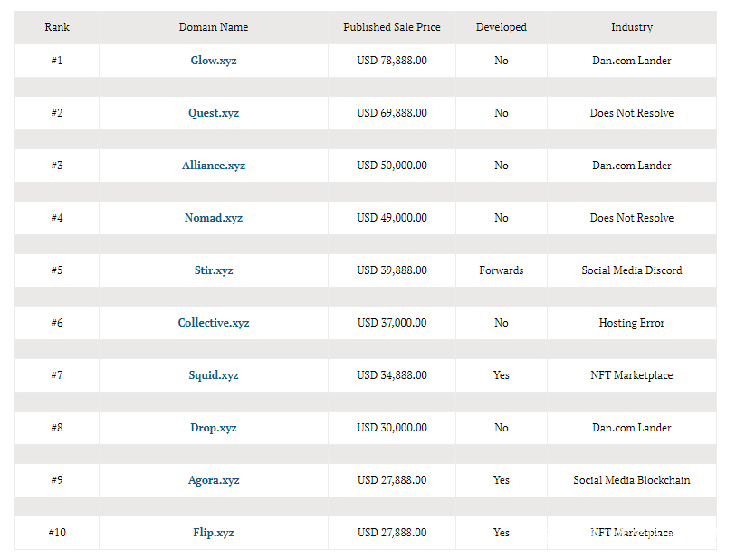Open the Drop.xyz domain link
The height and width of the screenshot is (559, 736).
tap(213, 428)
